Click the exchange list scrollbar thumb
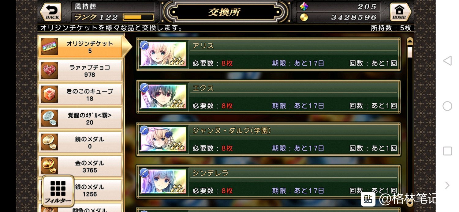 [x=410, y=52]
